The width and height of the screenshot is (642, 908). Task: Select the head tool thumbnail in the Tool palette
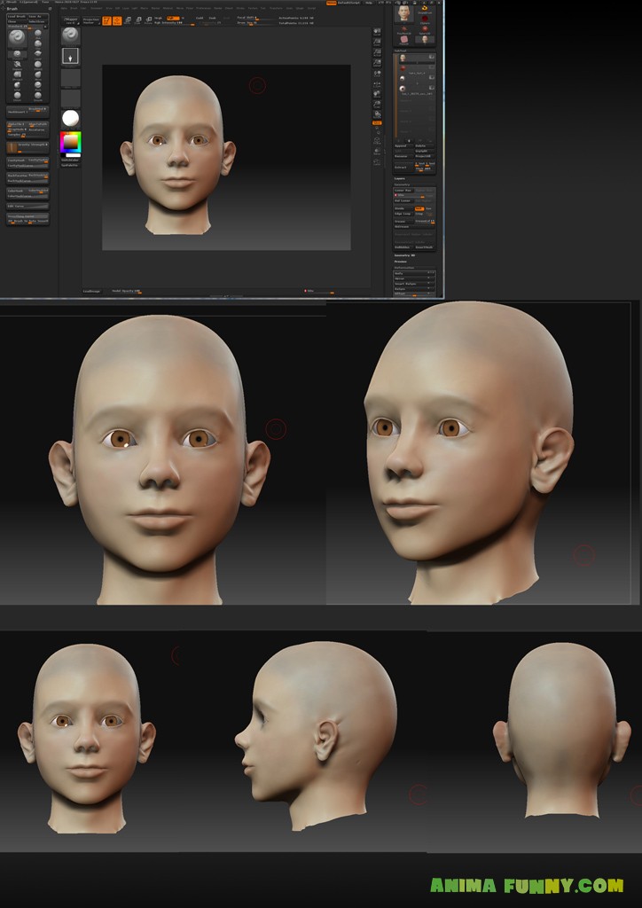click(404, 13)
